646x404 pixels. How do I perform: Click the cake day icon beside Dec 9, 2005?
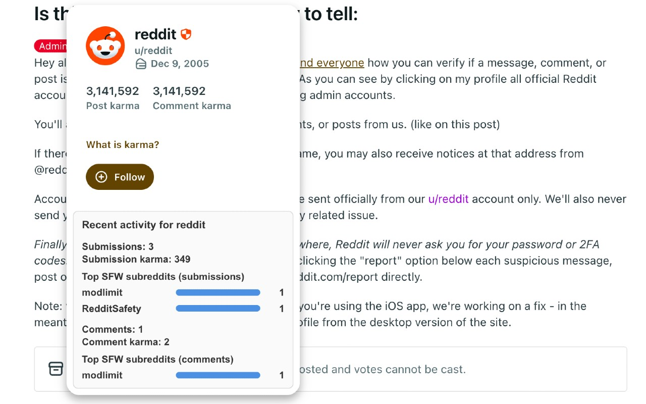coord(141,64)
